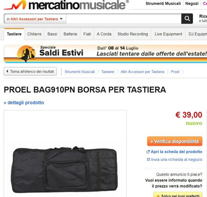207x197 pixels.
Task: Open the Proel breadcrumb link
Action: click(175, 72)
